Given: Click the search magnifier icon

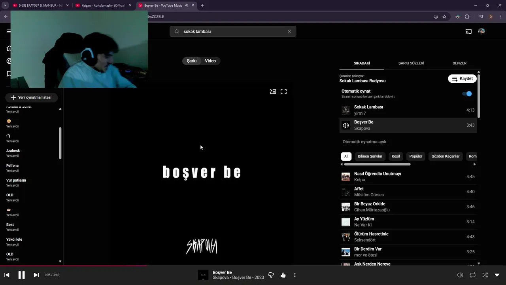Looking at the screenshot, I should click(177, 31).
